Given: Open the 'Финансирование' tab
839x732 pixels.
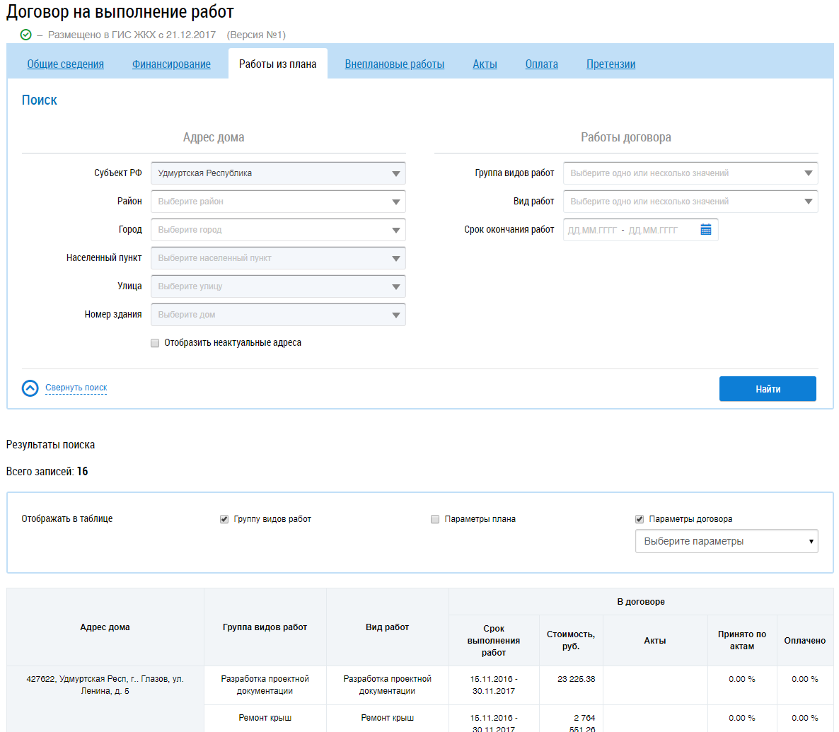Looking at the screenshot, I should click(171, 64).
